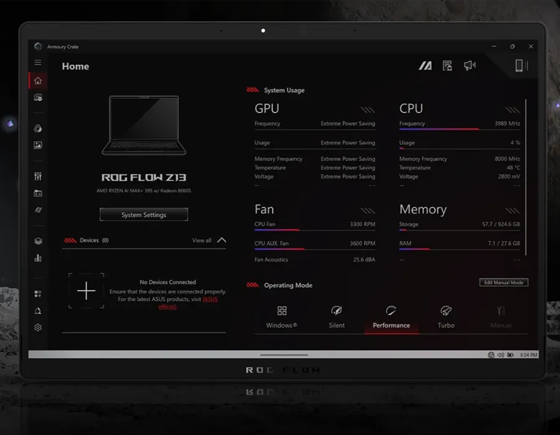Click the Edit Manual Mode button
560x435 pixels.
tap(503, 282)
